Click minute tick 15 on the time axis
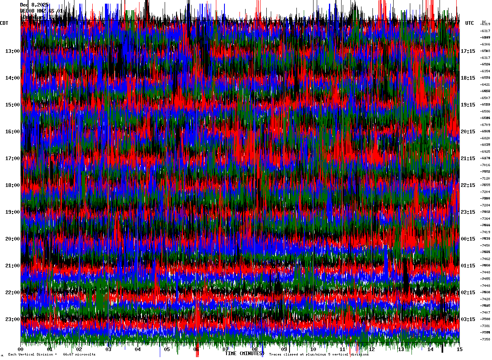Viewport: 492px width, 360px height. point(459,349)
